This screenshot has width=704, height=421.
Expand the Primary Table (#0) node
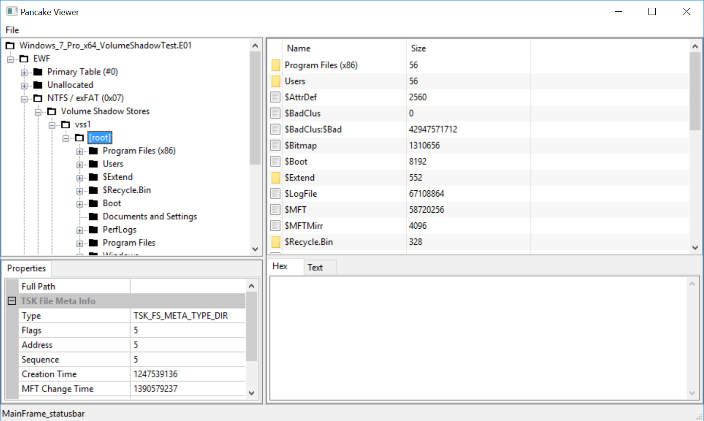coord(24,73)
